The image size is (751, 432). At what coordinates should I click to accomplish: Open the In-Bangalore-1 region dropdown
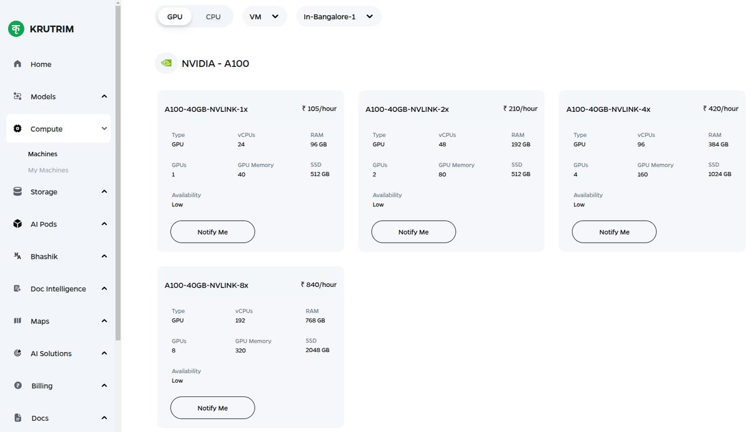point(339,16)
